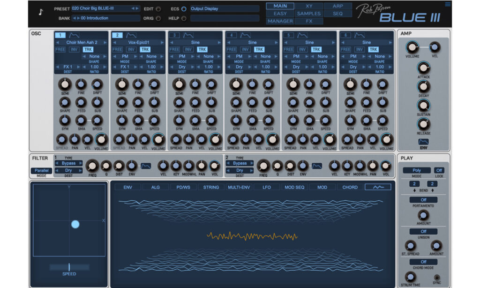This screenshot has height=288, width=480.
Task: Open oscillator 1 envelope shape icon
Action: pos(74,35)
